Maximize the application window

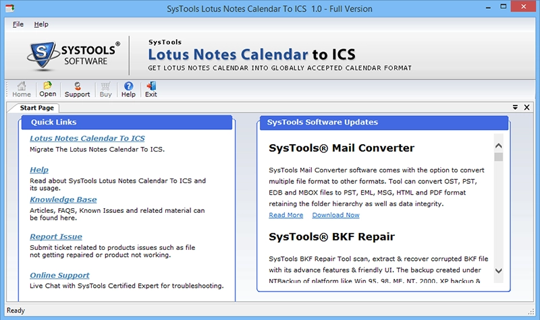point(504,7)
